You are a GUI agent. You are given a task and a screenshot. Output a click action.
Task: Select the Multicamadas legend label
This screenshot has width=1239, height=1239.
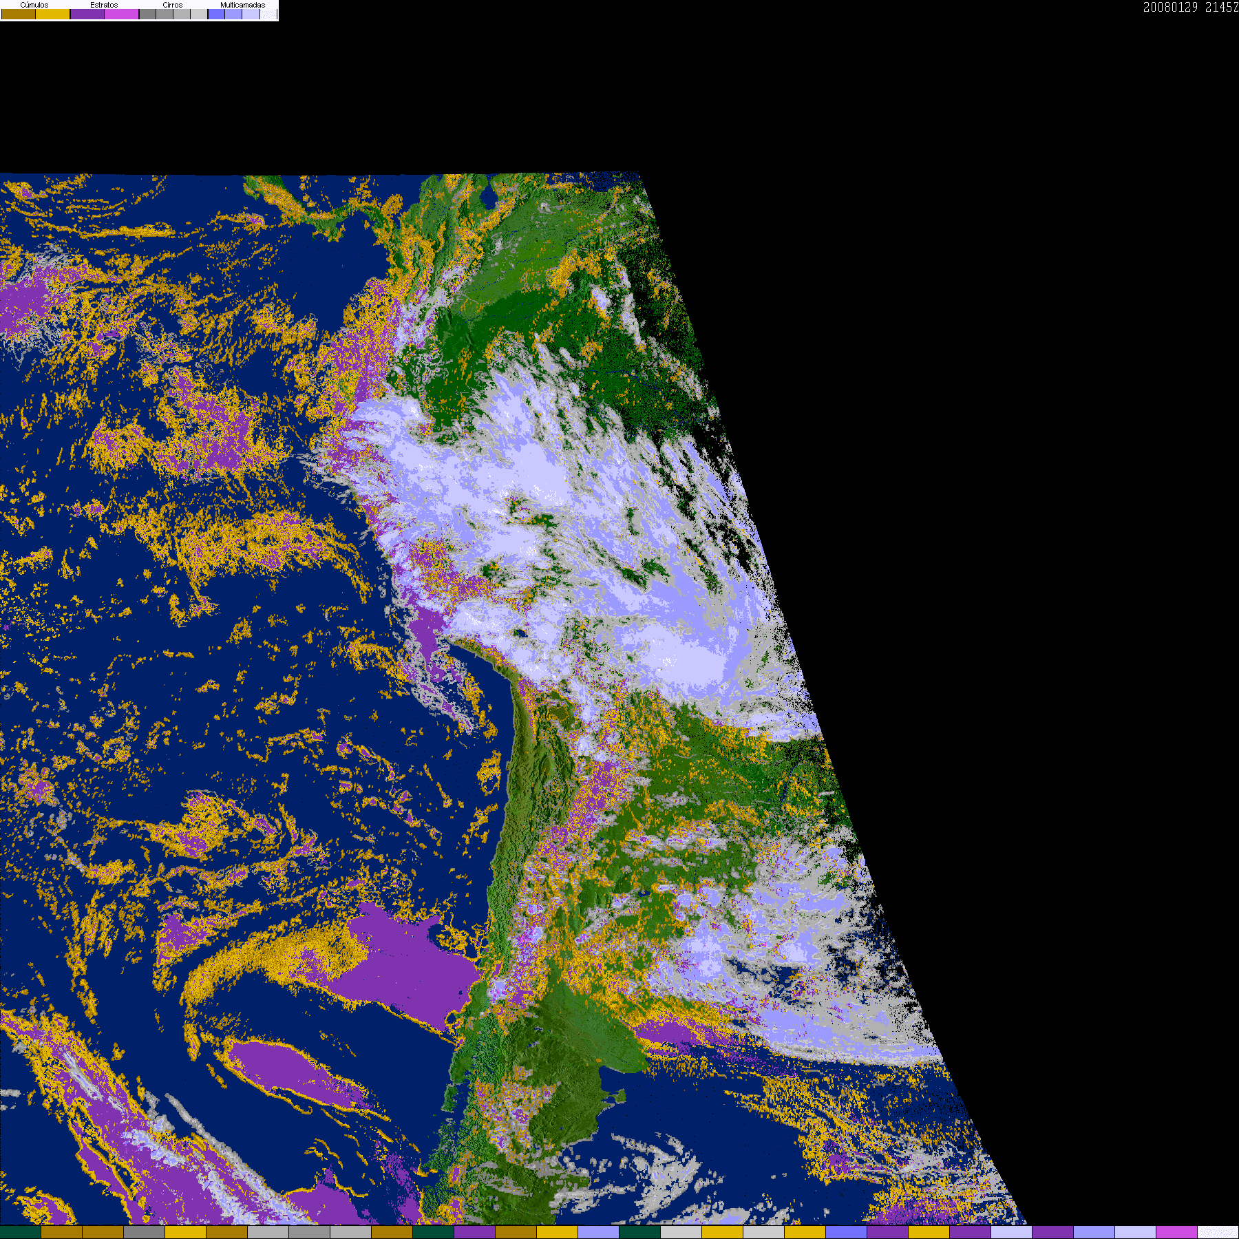[x=242, y=5]
